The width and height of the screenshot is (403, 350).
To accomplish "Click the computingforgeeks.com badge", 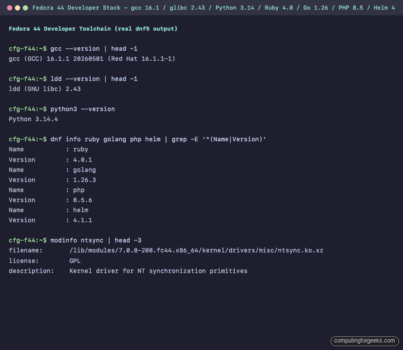I will 365,341.
